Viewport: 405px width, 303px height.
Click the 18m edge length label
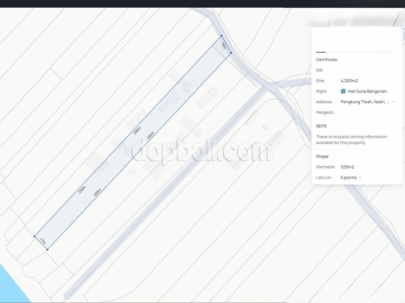(x=224, y=45)
